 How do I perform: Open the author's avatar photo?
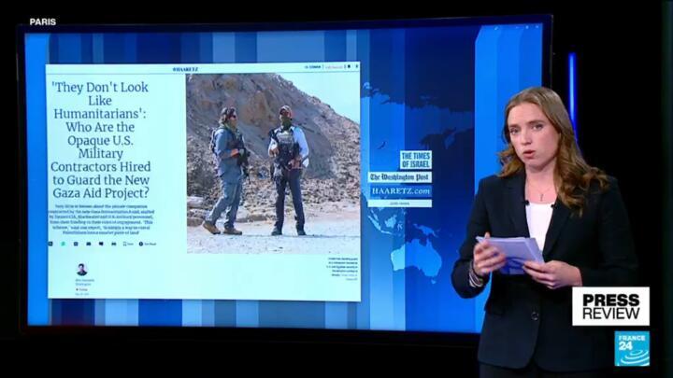click(x=81, y=270)
